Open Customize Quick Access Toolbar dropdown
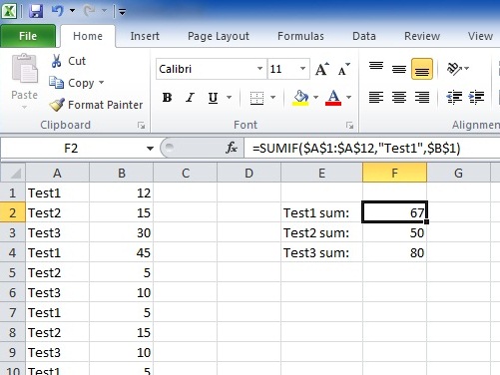500x375 pixels. coord(122,12)
